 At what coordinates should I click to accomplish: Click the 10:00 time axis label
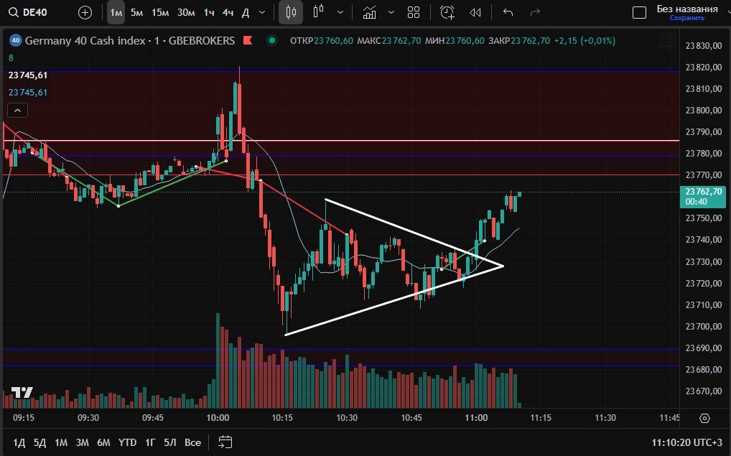(218, 418)
